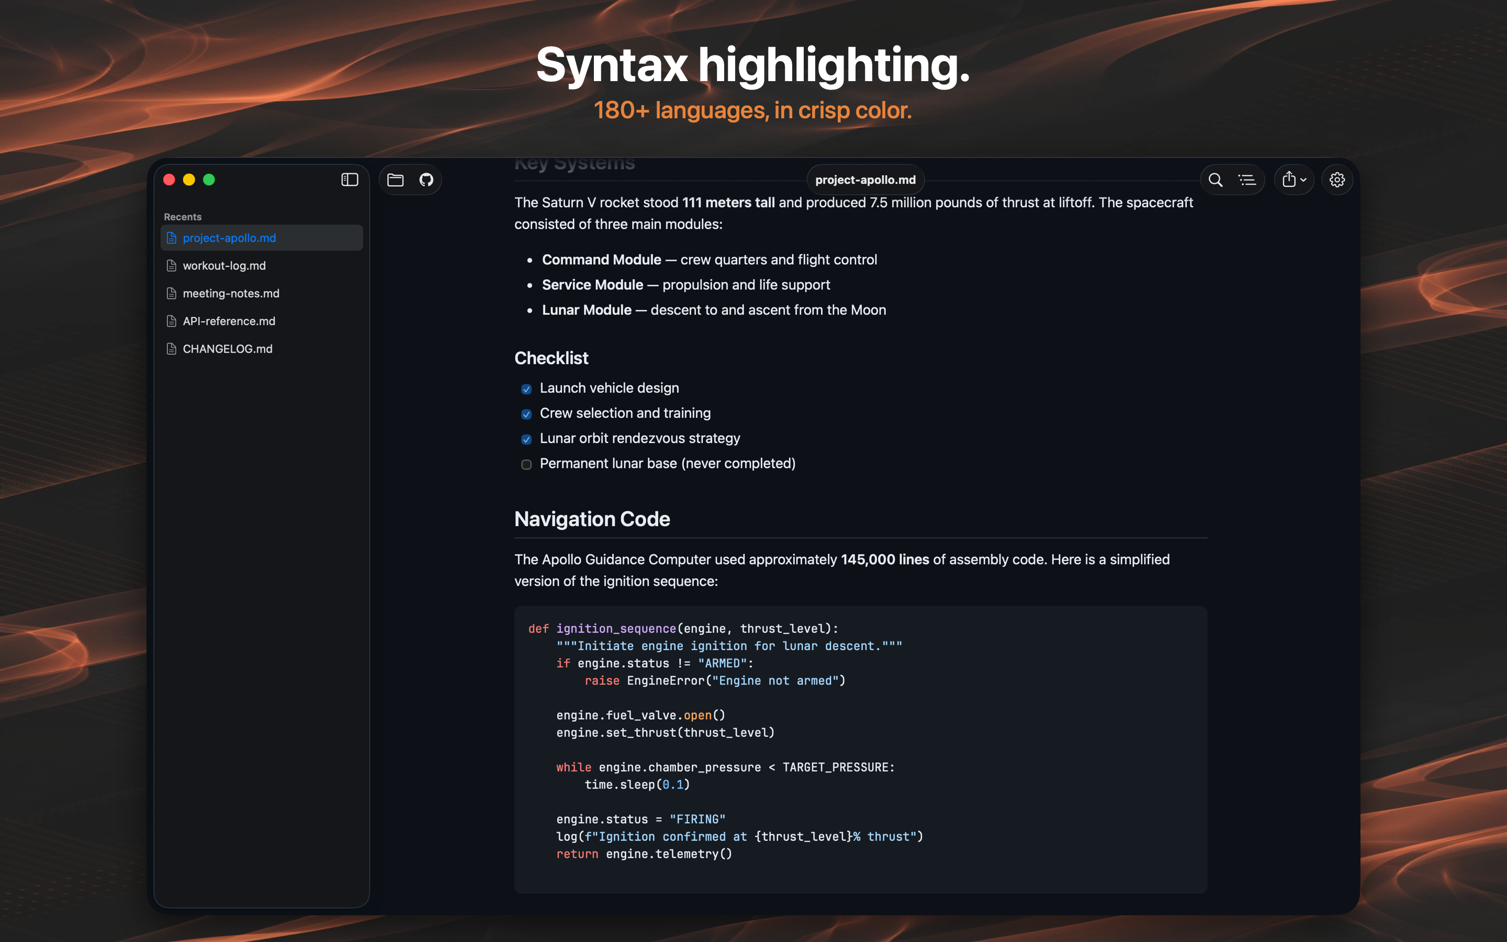Check Permanent lunar base checkbox
This screenshot has height=942, width=1507.
[526, 465]
